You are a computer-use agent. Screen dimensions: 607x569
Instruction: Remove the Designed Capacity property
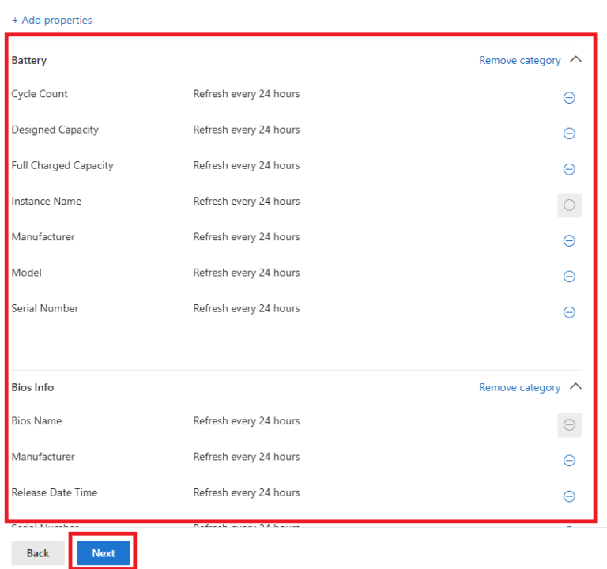click(x=569, y=134)
